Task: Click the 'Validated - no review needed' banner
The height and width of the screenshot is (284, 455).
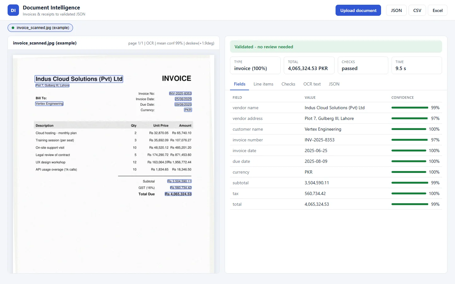Action: pos(336,47)
